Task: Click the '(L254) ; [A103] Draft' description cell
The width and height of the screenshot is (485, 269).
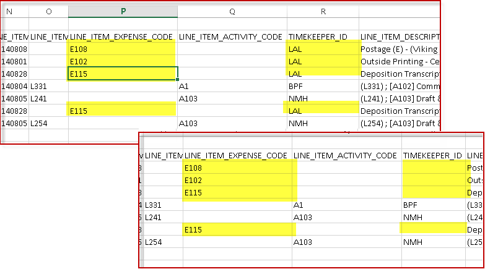Action: tap(400, 123)
